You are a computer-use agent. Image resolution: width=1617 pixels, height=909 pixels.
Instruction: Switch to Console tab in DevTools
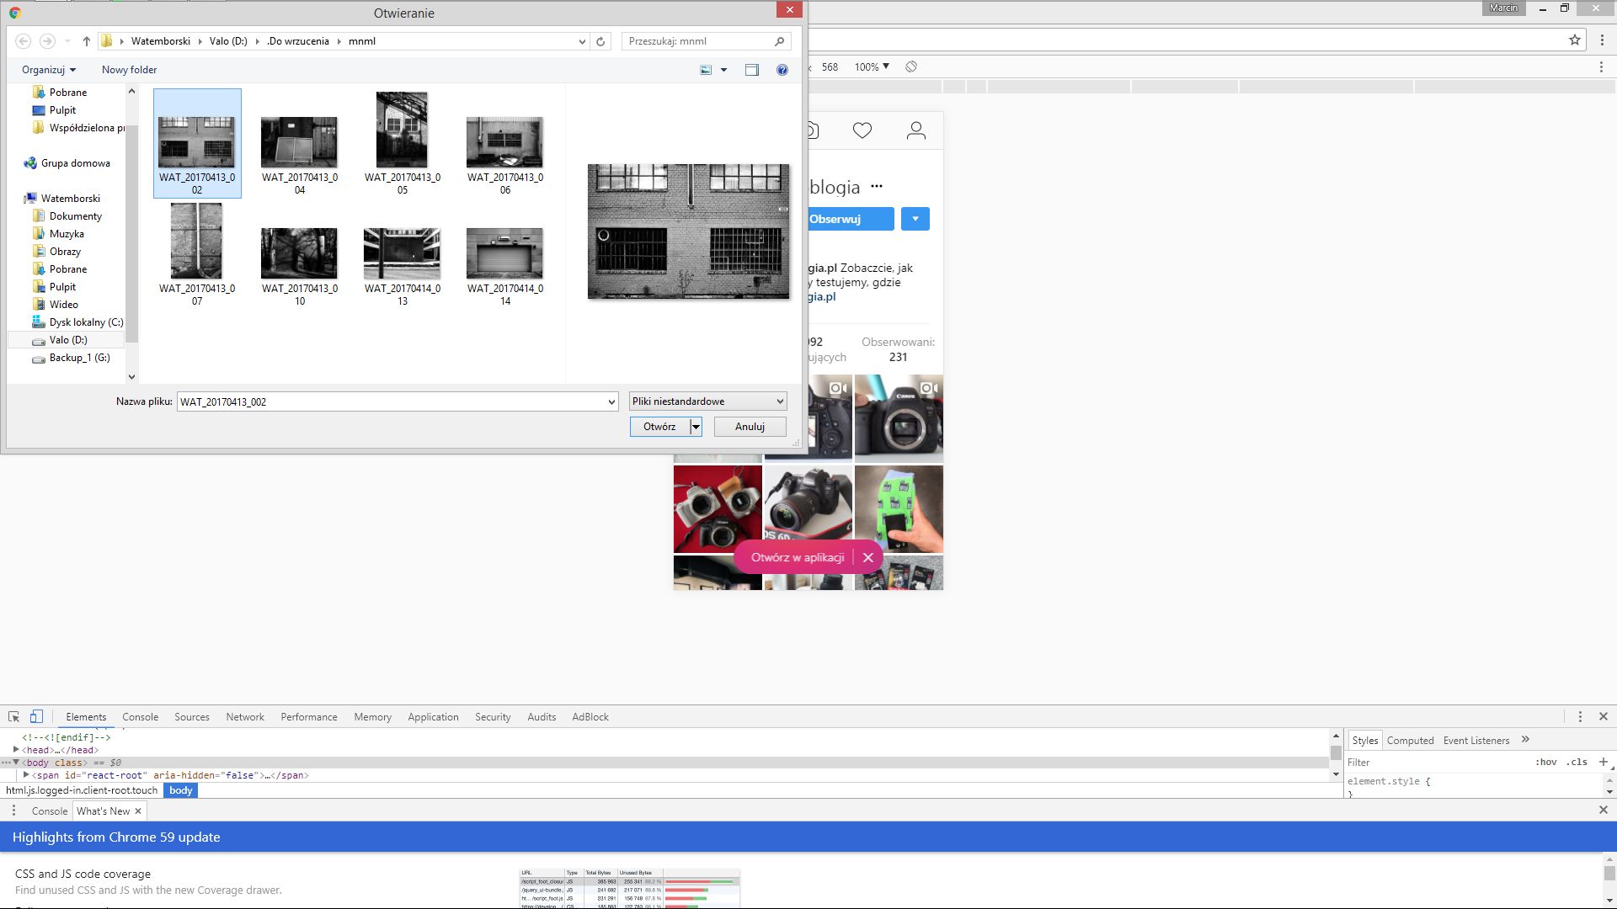pyautogui.click(x=140, y=717)
